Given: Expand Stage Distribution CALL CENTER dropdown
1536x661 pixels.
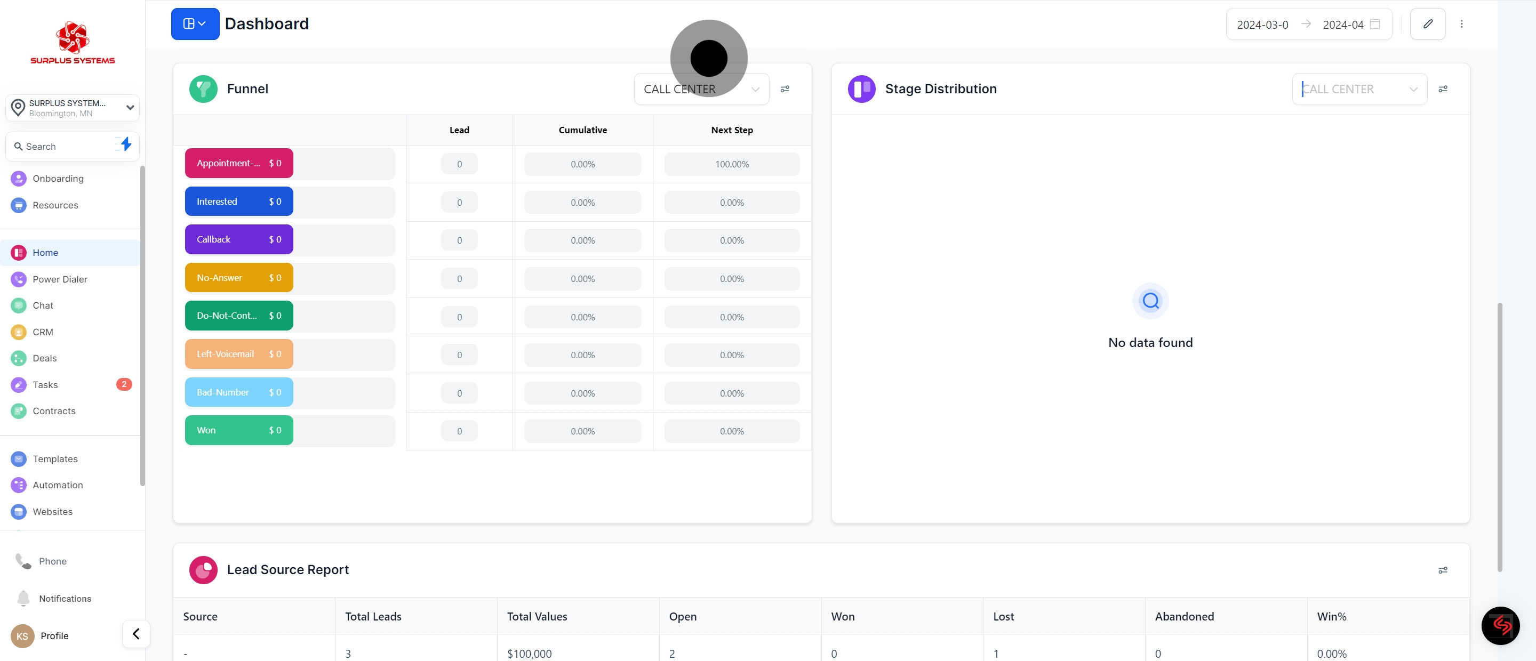Looking at the screenshot, I should [1359, 89].
